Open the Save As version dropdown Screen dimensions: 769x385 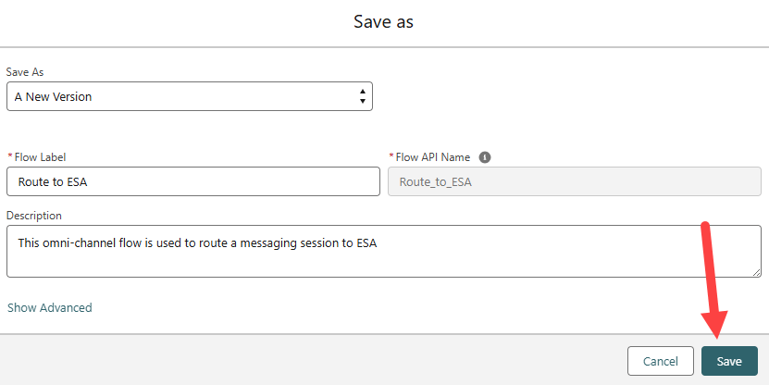(x=189, y=96)
